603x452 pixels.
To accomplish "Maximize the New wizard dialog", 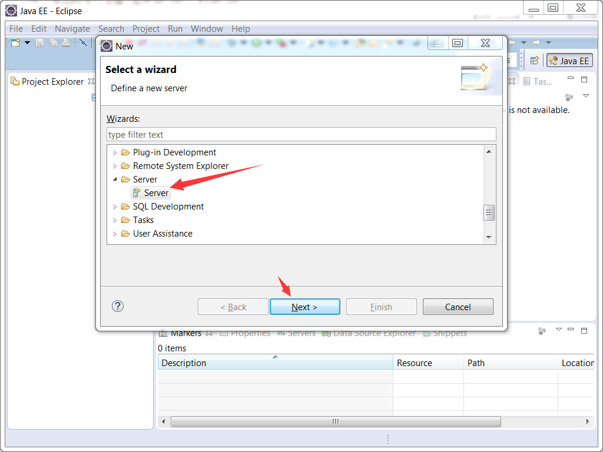I will tap(457, 43).
